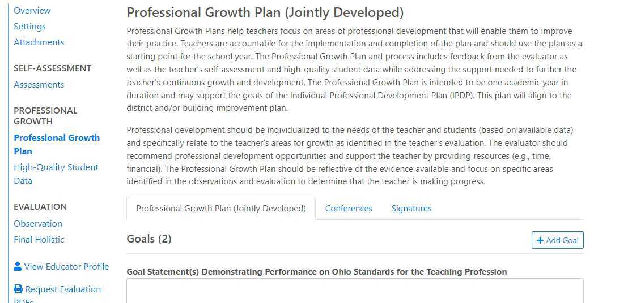Viewport: 628px width, 303px height.
Task: Click the plus icon on Add Goal
Action: point(540,240)
